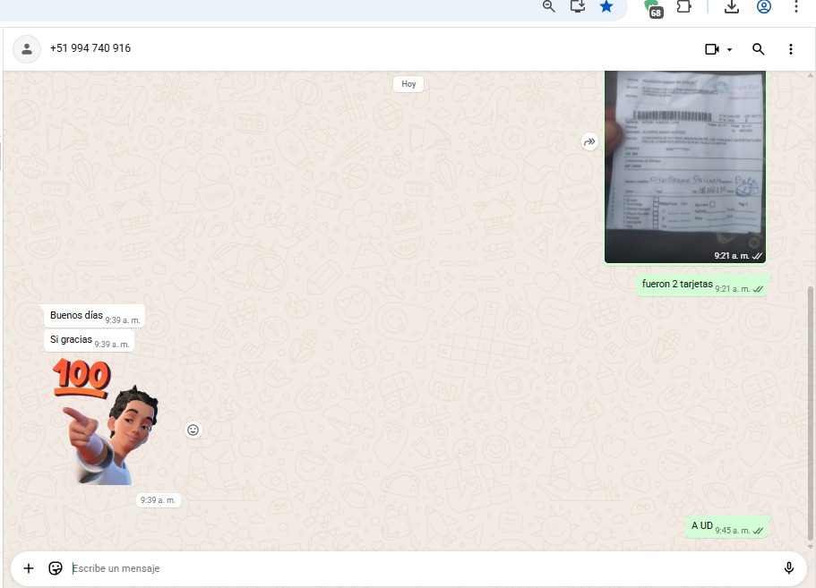The width and height of the screenshot is (816, 588).
Task: Open the browser extensions puzzle icon
Action: [683, 6]
